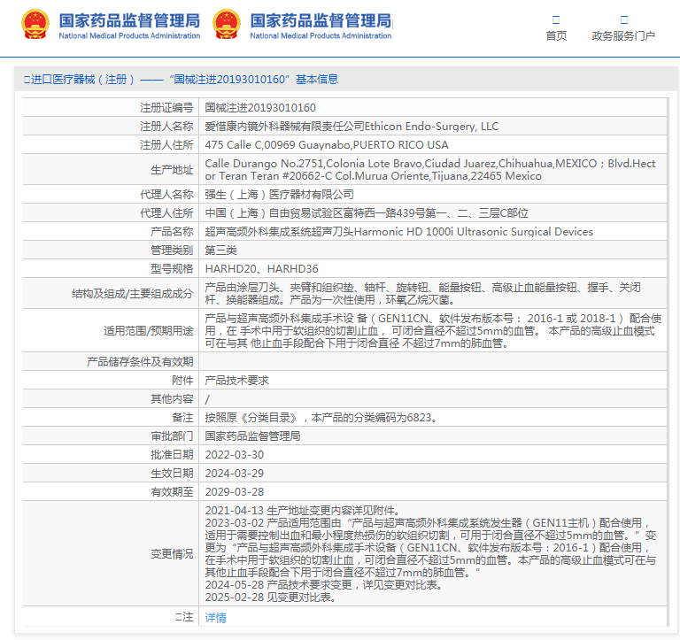Select the intended use GEN11CN paragraph

433,331
